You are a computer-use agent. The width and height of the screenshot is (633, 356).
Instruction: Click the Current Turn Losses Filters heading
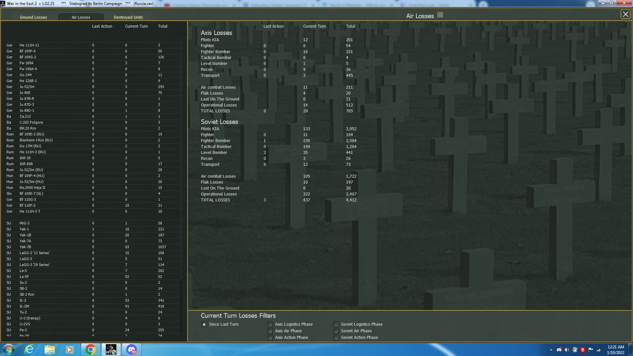click(x=238, y=316)
